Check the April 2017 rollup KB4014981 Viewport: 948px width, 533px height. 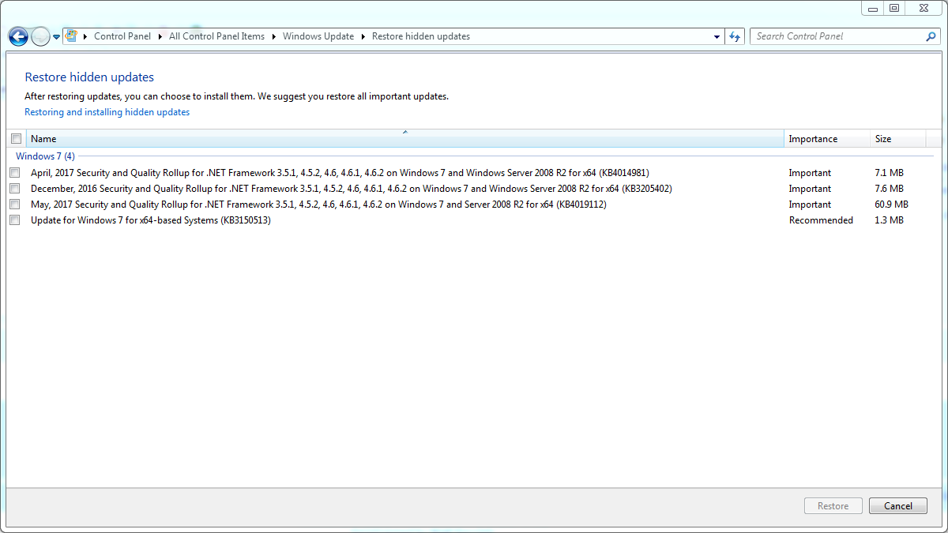15,173
